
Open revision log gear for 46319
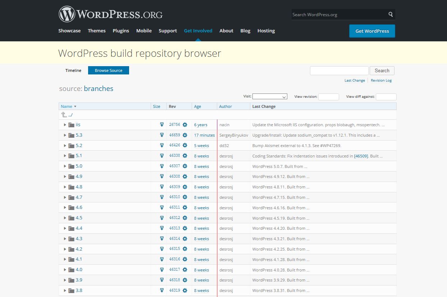(185, 291)
